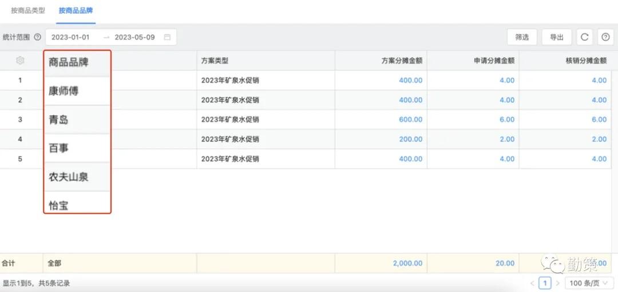Open 方案分摊金额 200.00 link in row 4
Viewport: 618px width, 292px height.
pos(411,139)
